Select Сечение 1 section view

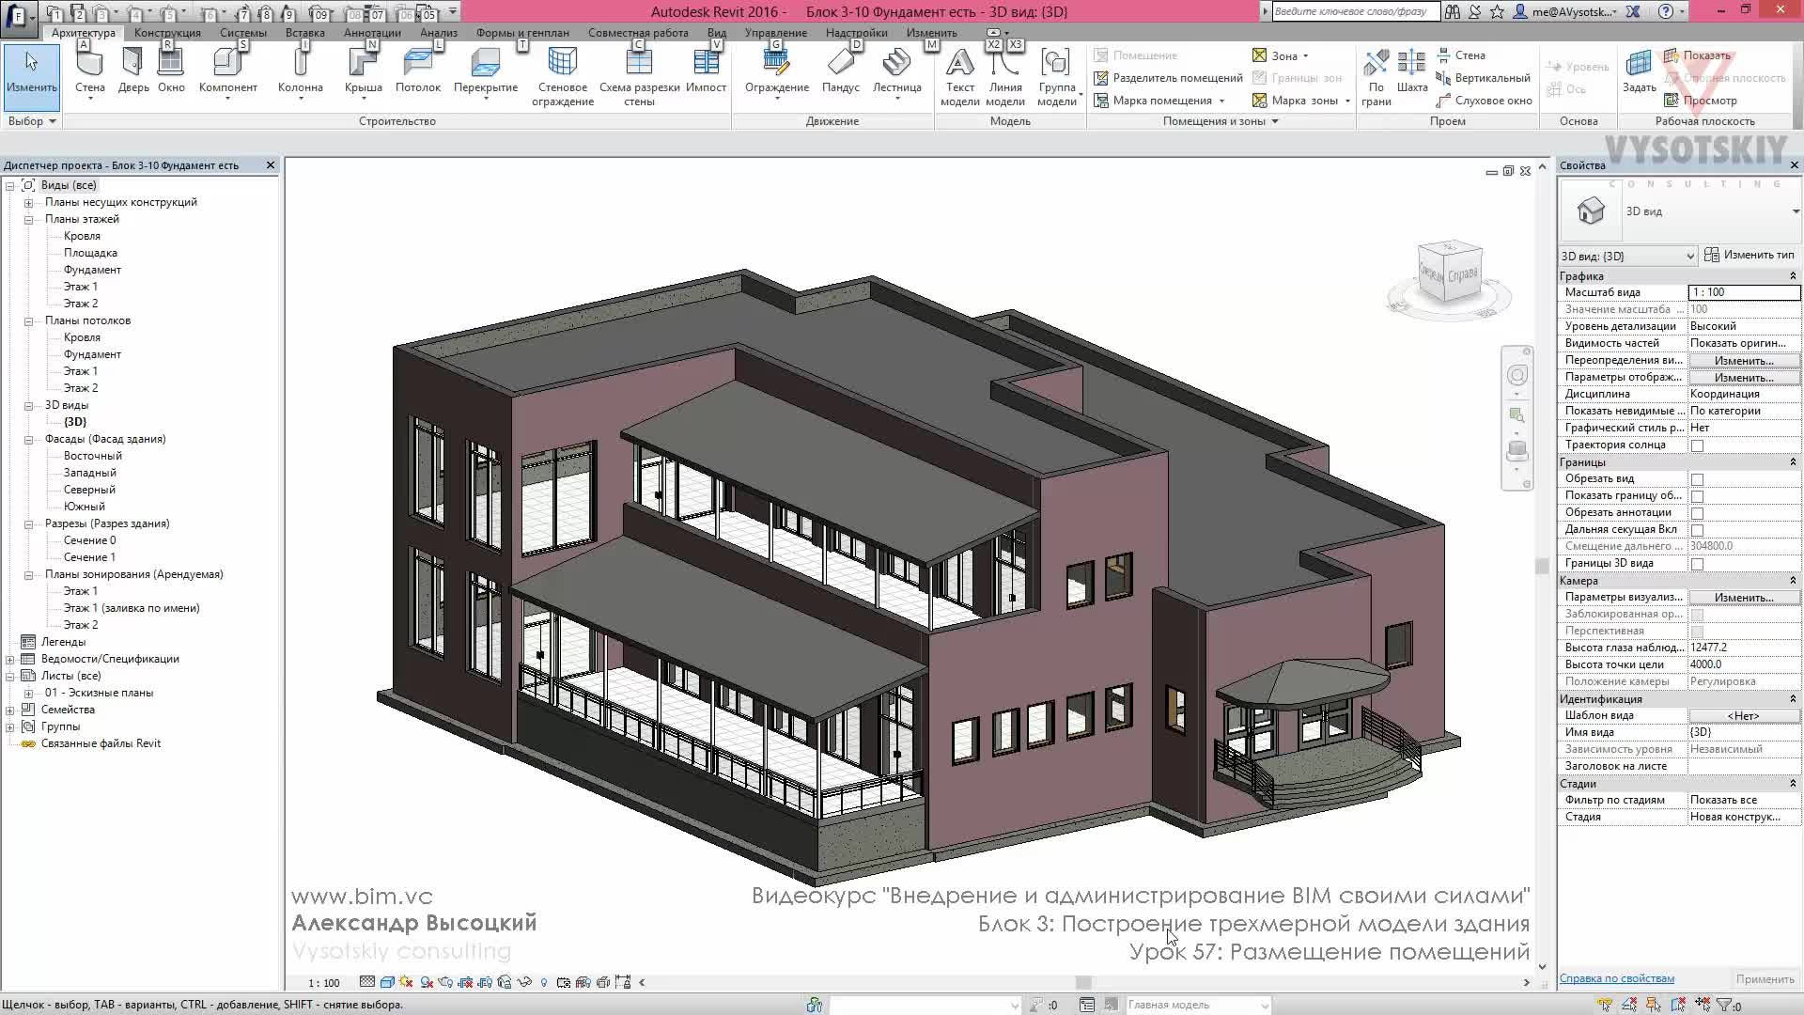(x=89, y=558)
